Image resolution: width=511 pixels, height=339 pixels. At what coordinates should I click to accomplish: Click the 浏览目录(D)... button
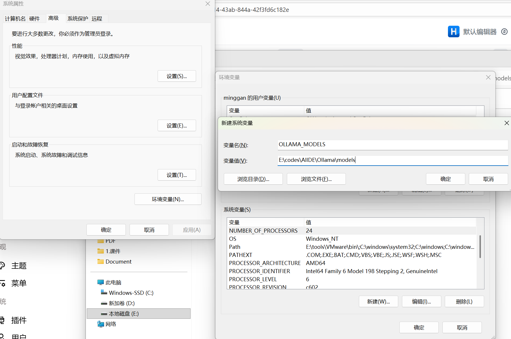point(253,179)
